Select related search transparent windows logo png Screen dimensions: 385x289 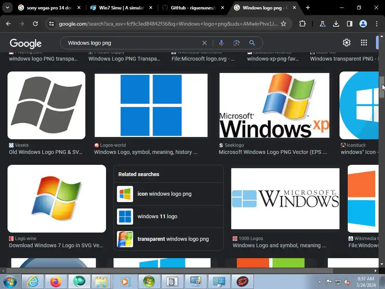coord(168,239)
